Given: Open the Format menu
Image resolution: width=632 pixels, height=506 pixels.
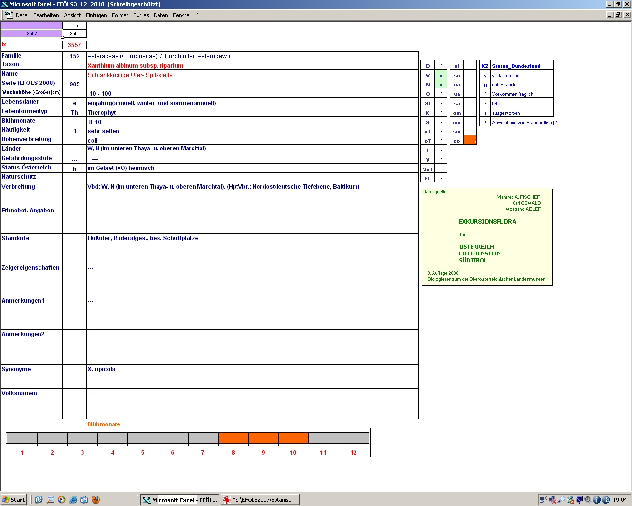Looking at the screenshot, I should click(x=120, y=15).
